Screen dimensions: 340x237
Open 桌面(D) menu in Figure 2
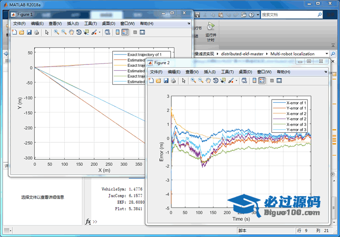[245, 72]
